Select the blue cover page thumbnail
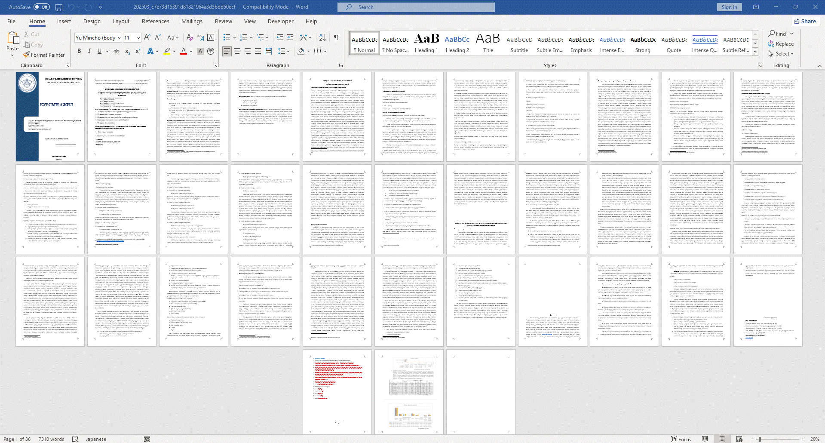Image resolution: width=825 pixels, height=443 pixels. (x=50, y=117)
